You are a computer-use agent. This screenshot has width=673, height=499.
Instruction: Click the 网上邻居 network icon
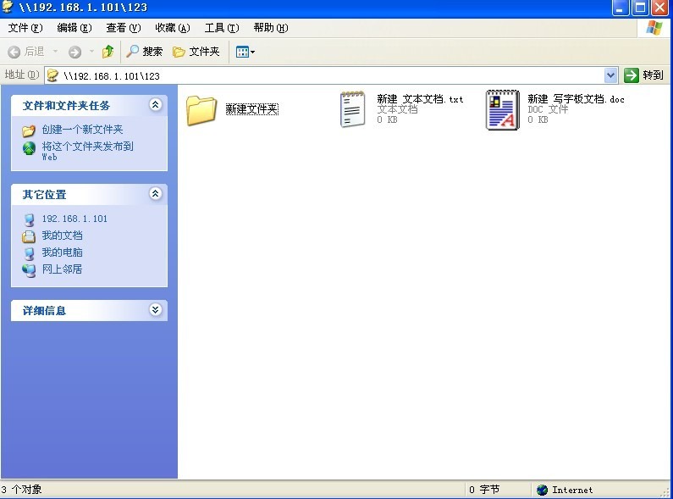pos(29,270)
